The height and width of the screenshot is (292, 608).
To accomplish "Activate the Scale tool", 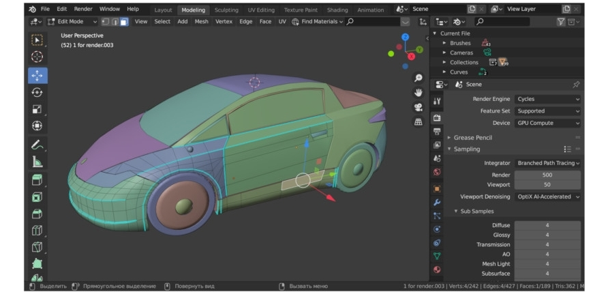I will pyautogui.click(x=37, y=109).
